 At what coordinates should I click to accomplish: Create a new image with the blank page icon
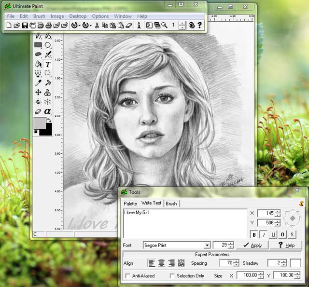(9, 26)
